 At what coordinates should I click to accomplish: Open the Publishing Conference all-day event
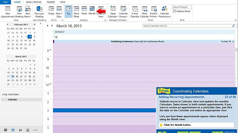[x=138, y=41]
